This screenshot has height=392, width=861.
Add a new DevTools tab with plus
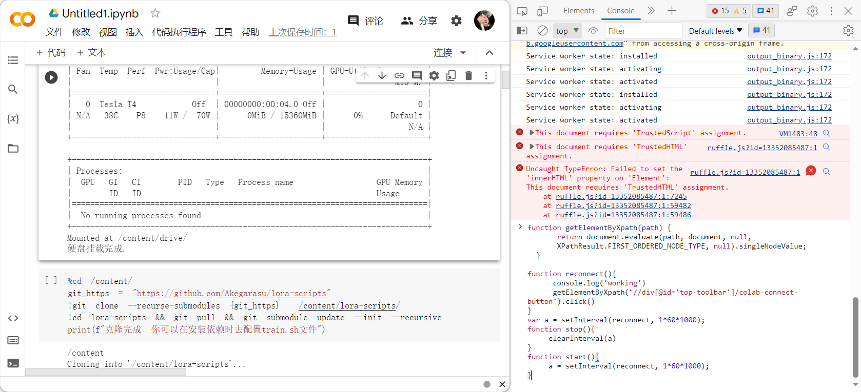[x=672, y=11]
